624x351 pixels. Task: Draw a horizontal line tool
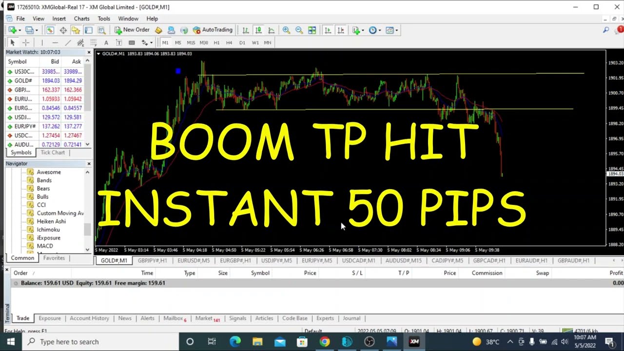coord(55,43)
